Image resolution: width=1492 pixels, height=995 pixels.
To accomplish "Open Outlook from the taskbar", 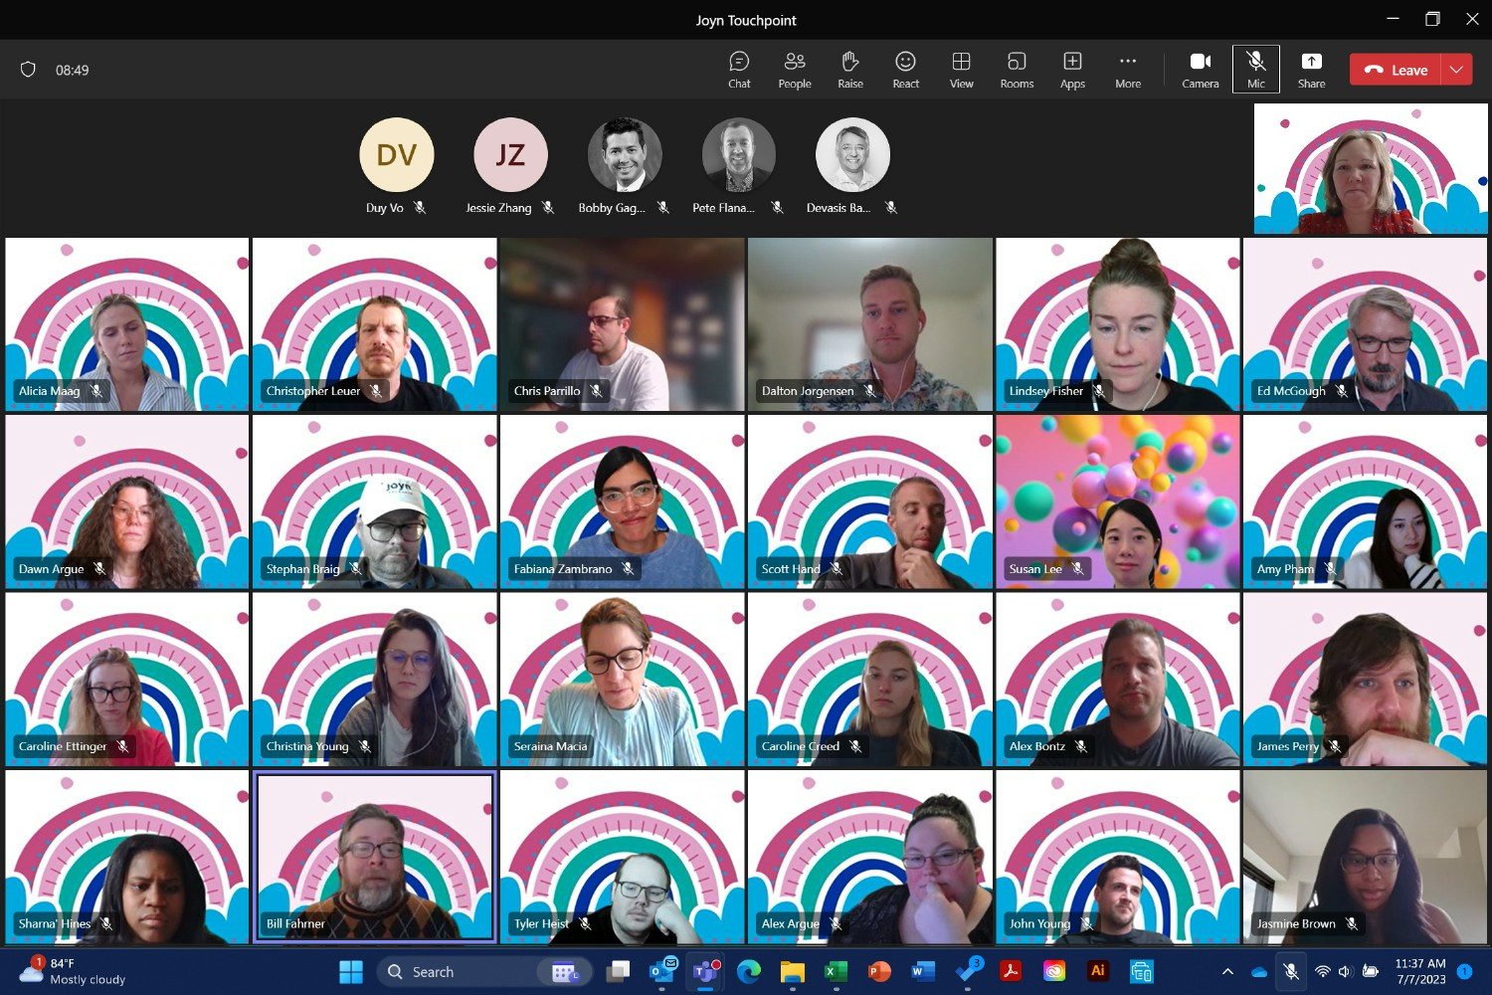I will point(662,971).
